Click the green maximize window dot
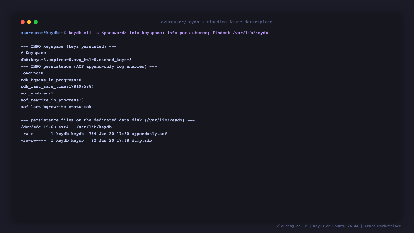 pyautogui.click(x=36, y=22)
